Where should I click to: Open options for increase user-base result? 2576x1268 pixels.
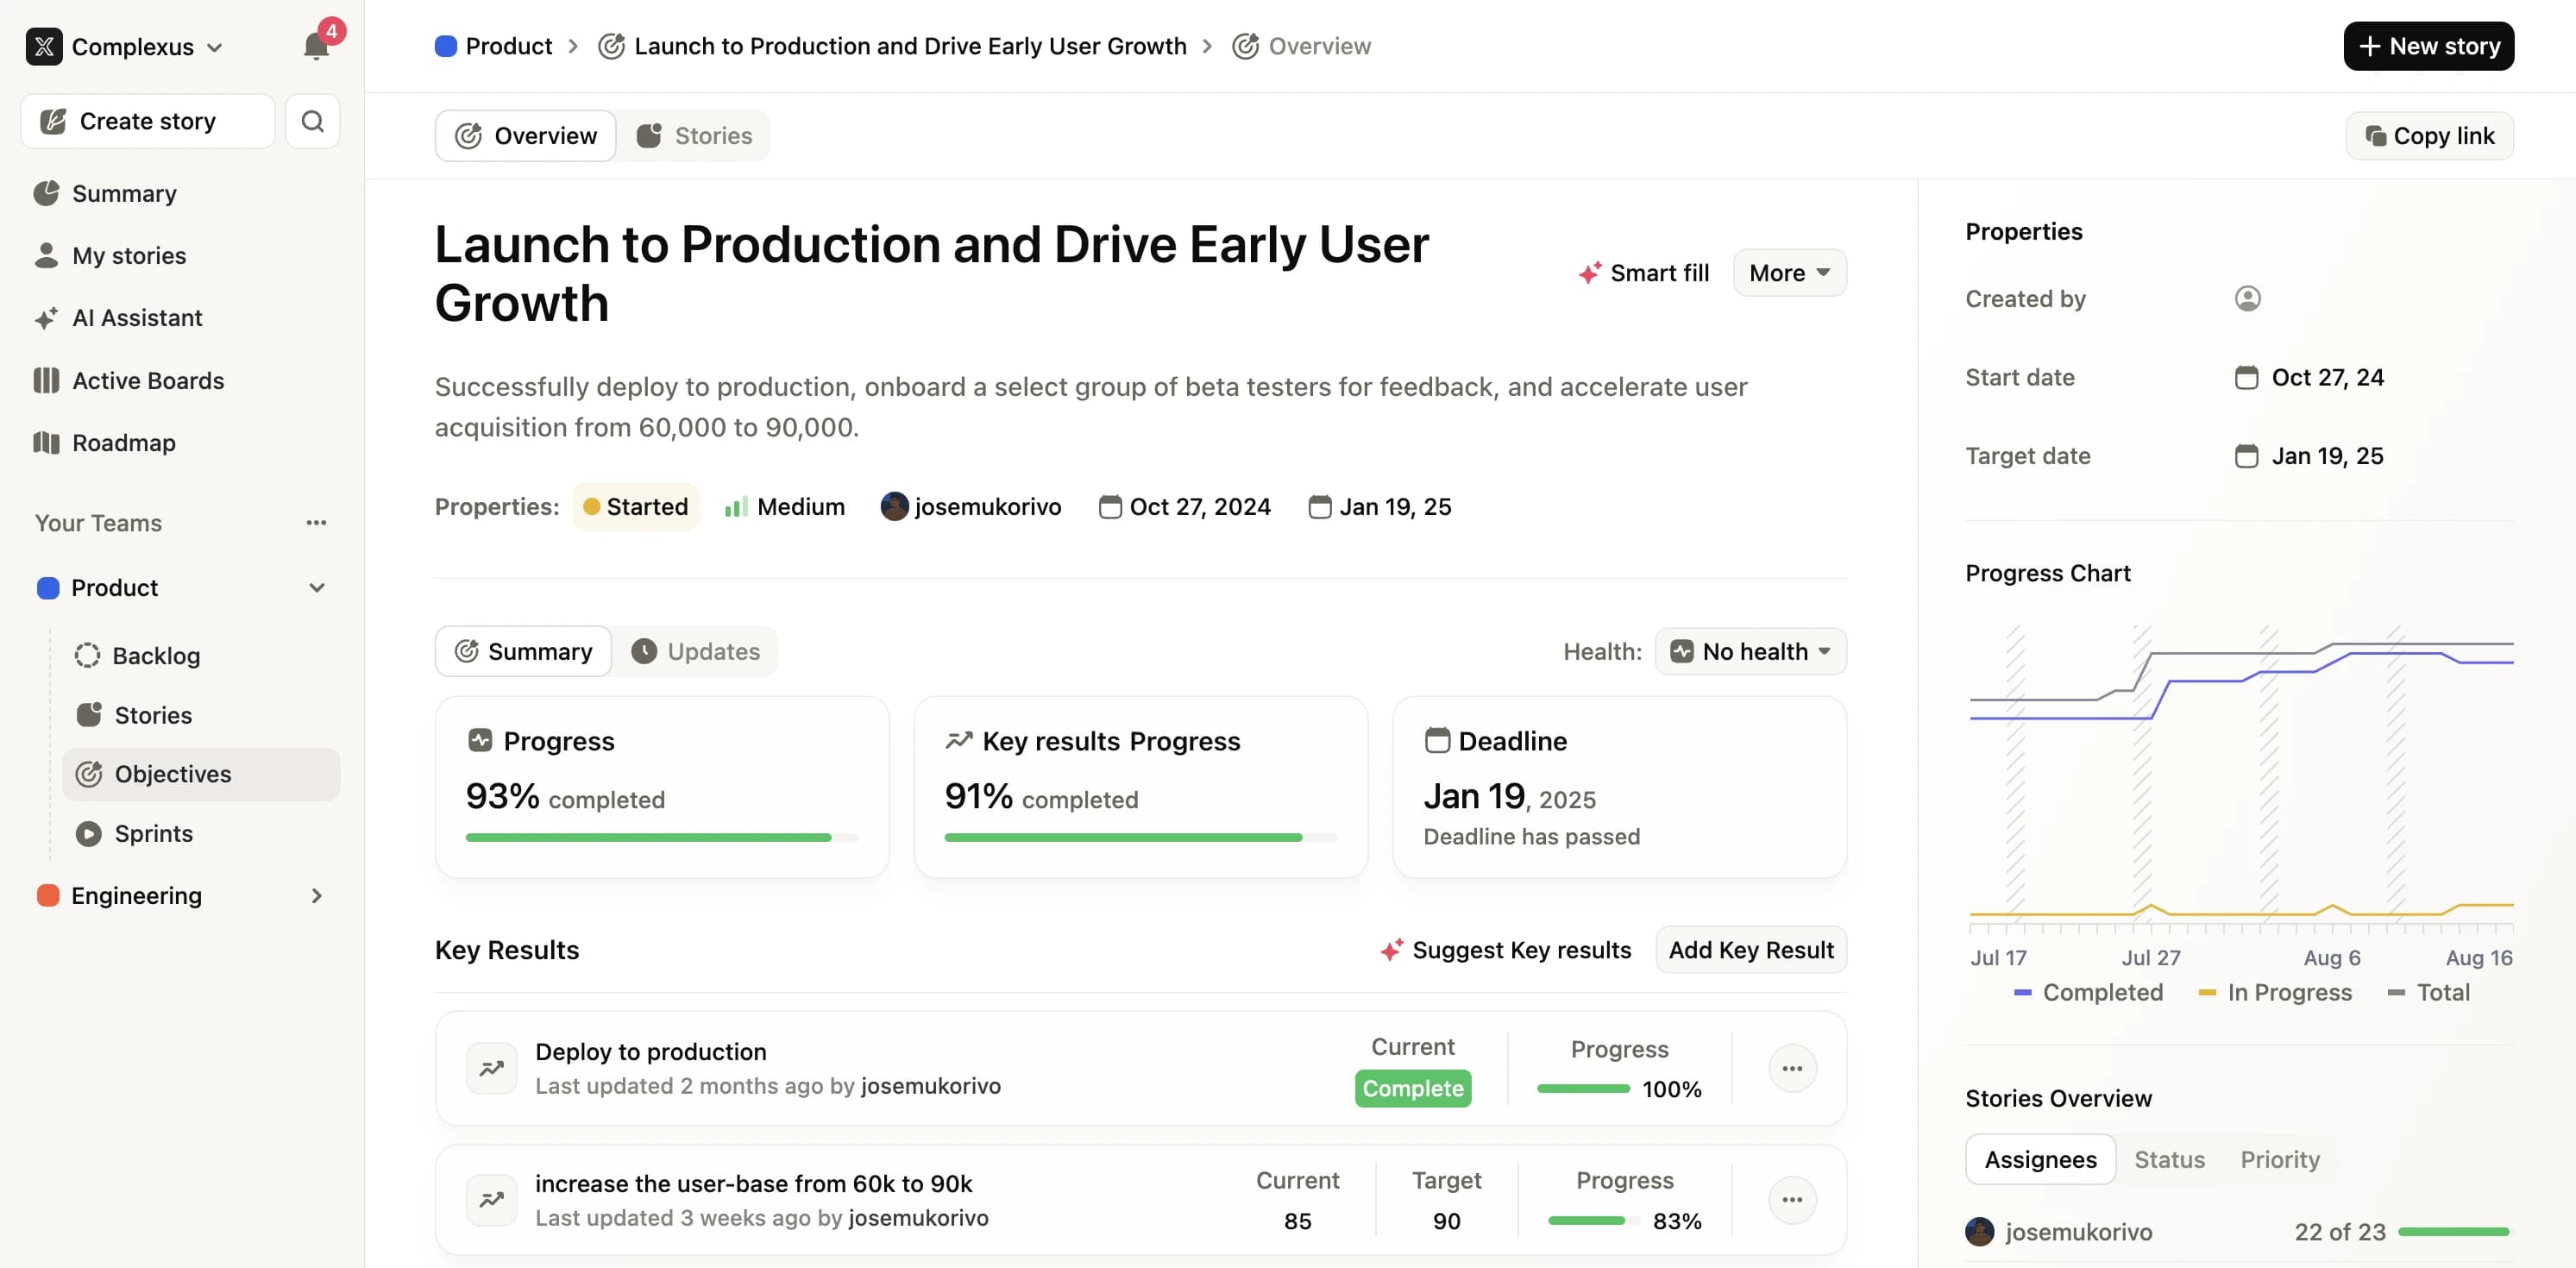click(x=1791, y=1199)
